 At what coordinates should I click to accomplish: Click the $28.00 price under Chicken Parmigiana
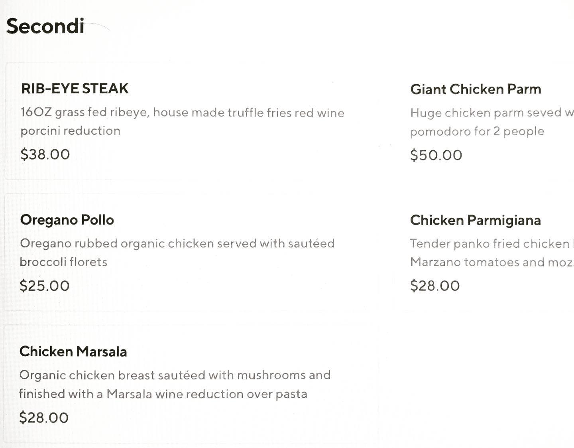(x=435, y=286)
